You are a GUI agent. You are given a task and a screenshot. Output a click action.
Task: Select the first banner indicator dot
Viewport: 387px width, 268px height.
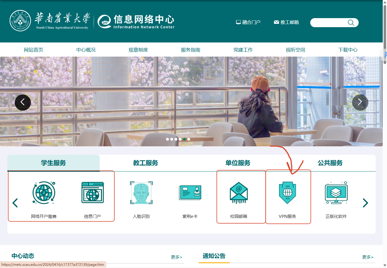[x=167, y=139]
